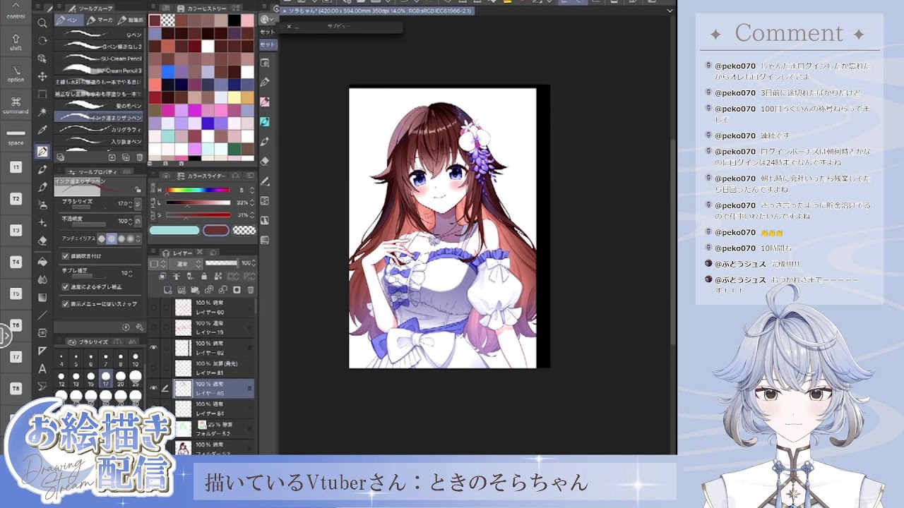This screenshot has width=904, height=508.
Task: Select the Ruler tool
Action: [x=42, y=351]
